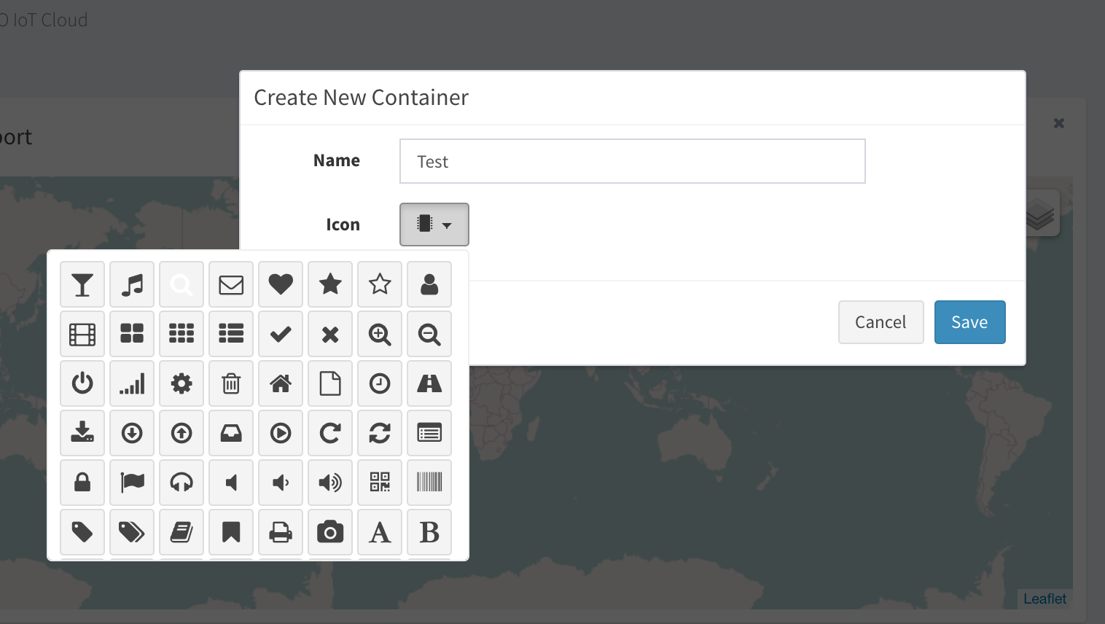1105x624 pixels.
Task: Pick the printer icon
Action: (x=281, y=532)
